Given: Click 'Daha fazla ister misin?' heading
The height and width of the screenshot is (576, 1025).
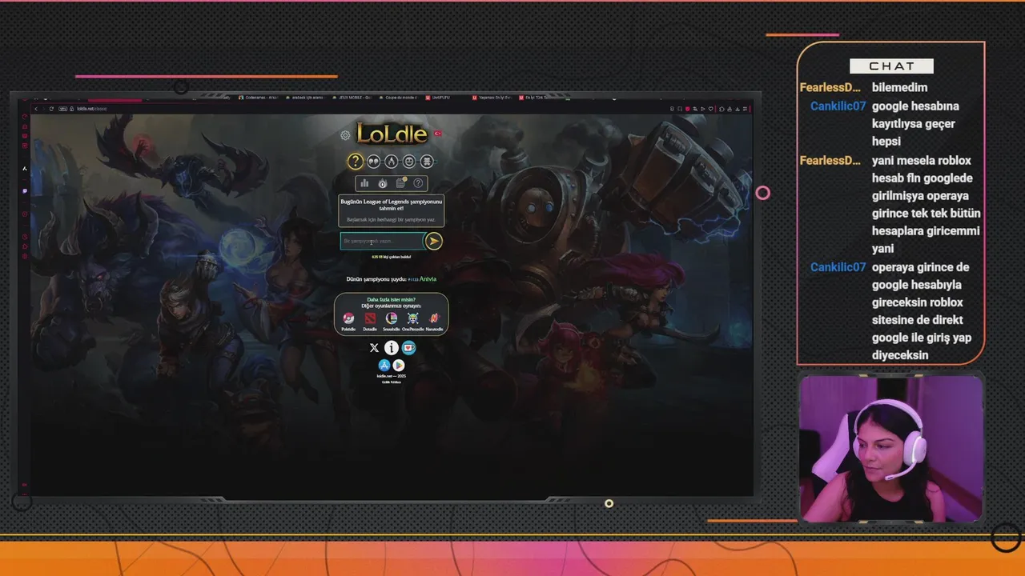Looking at the screenshot, I should tap(392, 300).
